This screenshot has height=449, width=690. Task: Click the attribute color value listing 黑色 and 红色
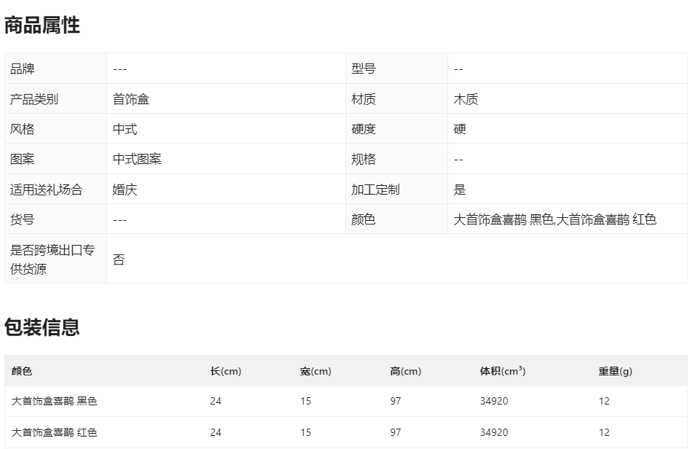point(554,219)
